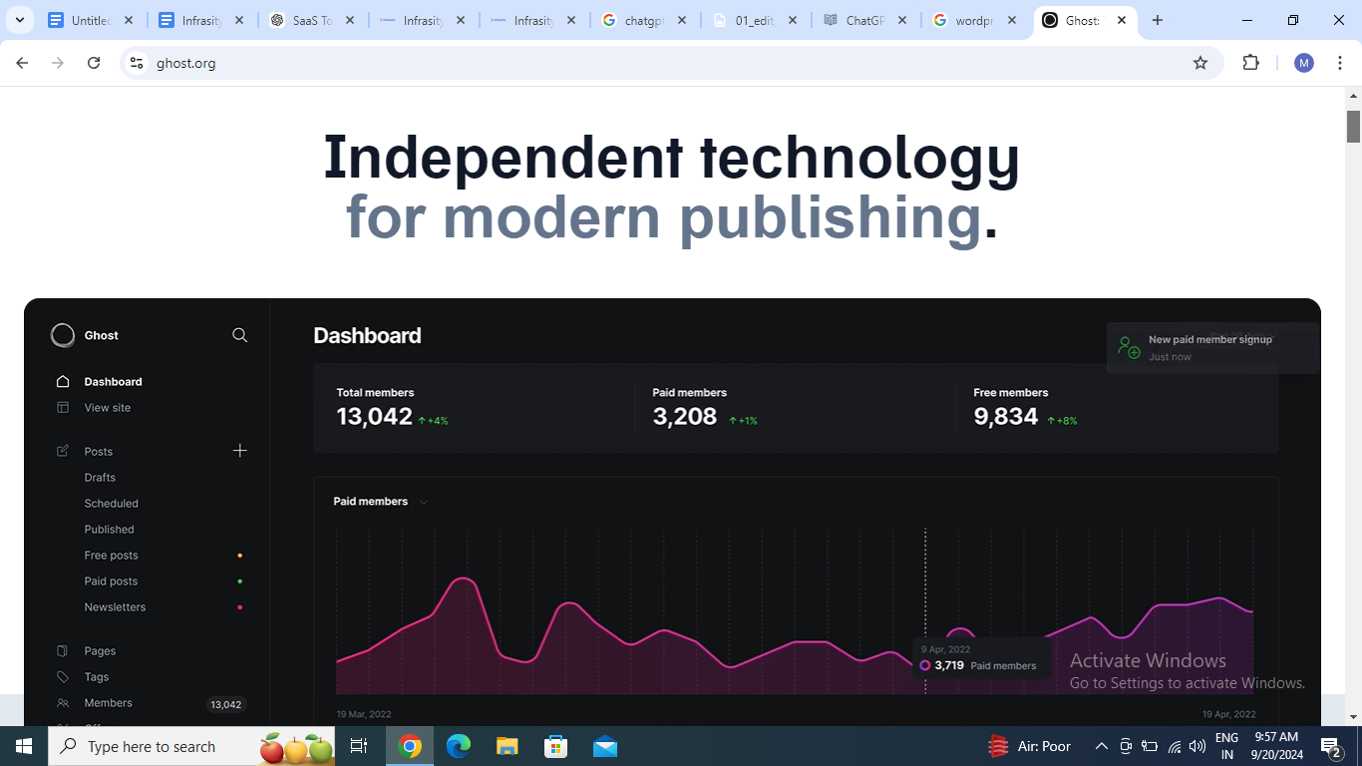1362x766 pixels.
Task: Click the 9 Apr 2022 chart tooltip
Action: tap(982, 658)
